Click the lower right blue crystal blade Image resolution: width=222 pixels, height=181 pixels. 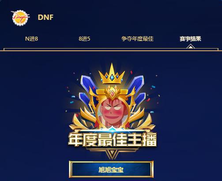click(x=139, y=99)
